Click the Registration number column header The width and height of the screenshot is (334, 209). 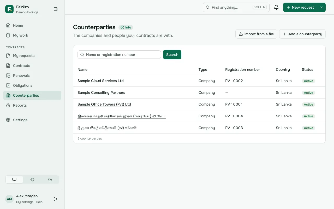tap(243, 69)
